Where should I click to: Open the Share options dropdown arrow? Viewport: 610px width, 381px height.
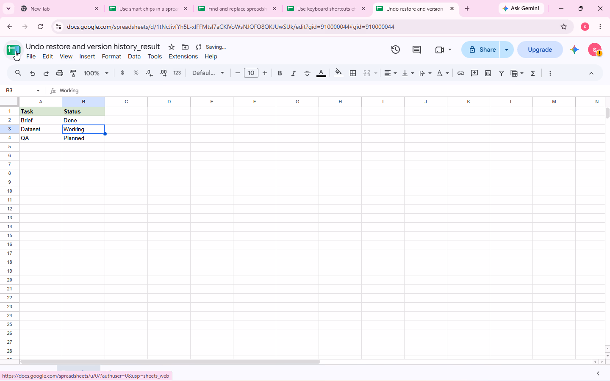(507, 50)
